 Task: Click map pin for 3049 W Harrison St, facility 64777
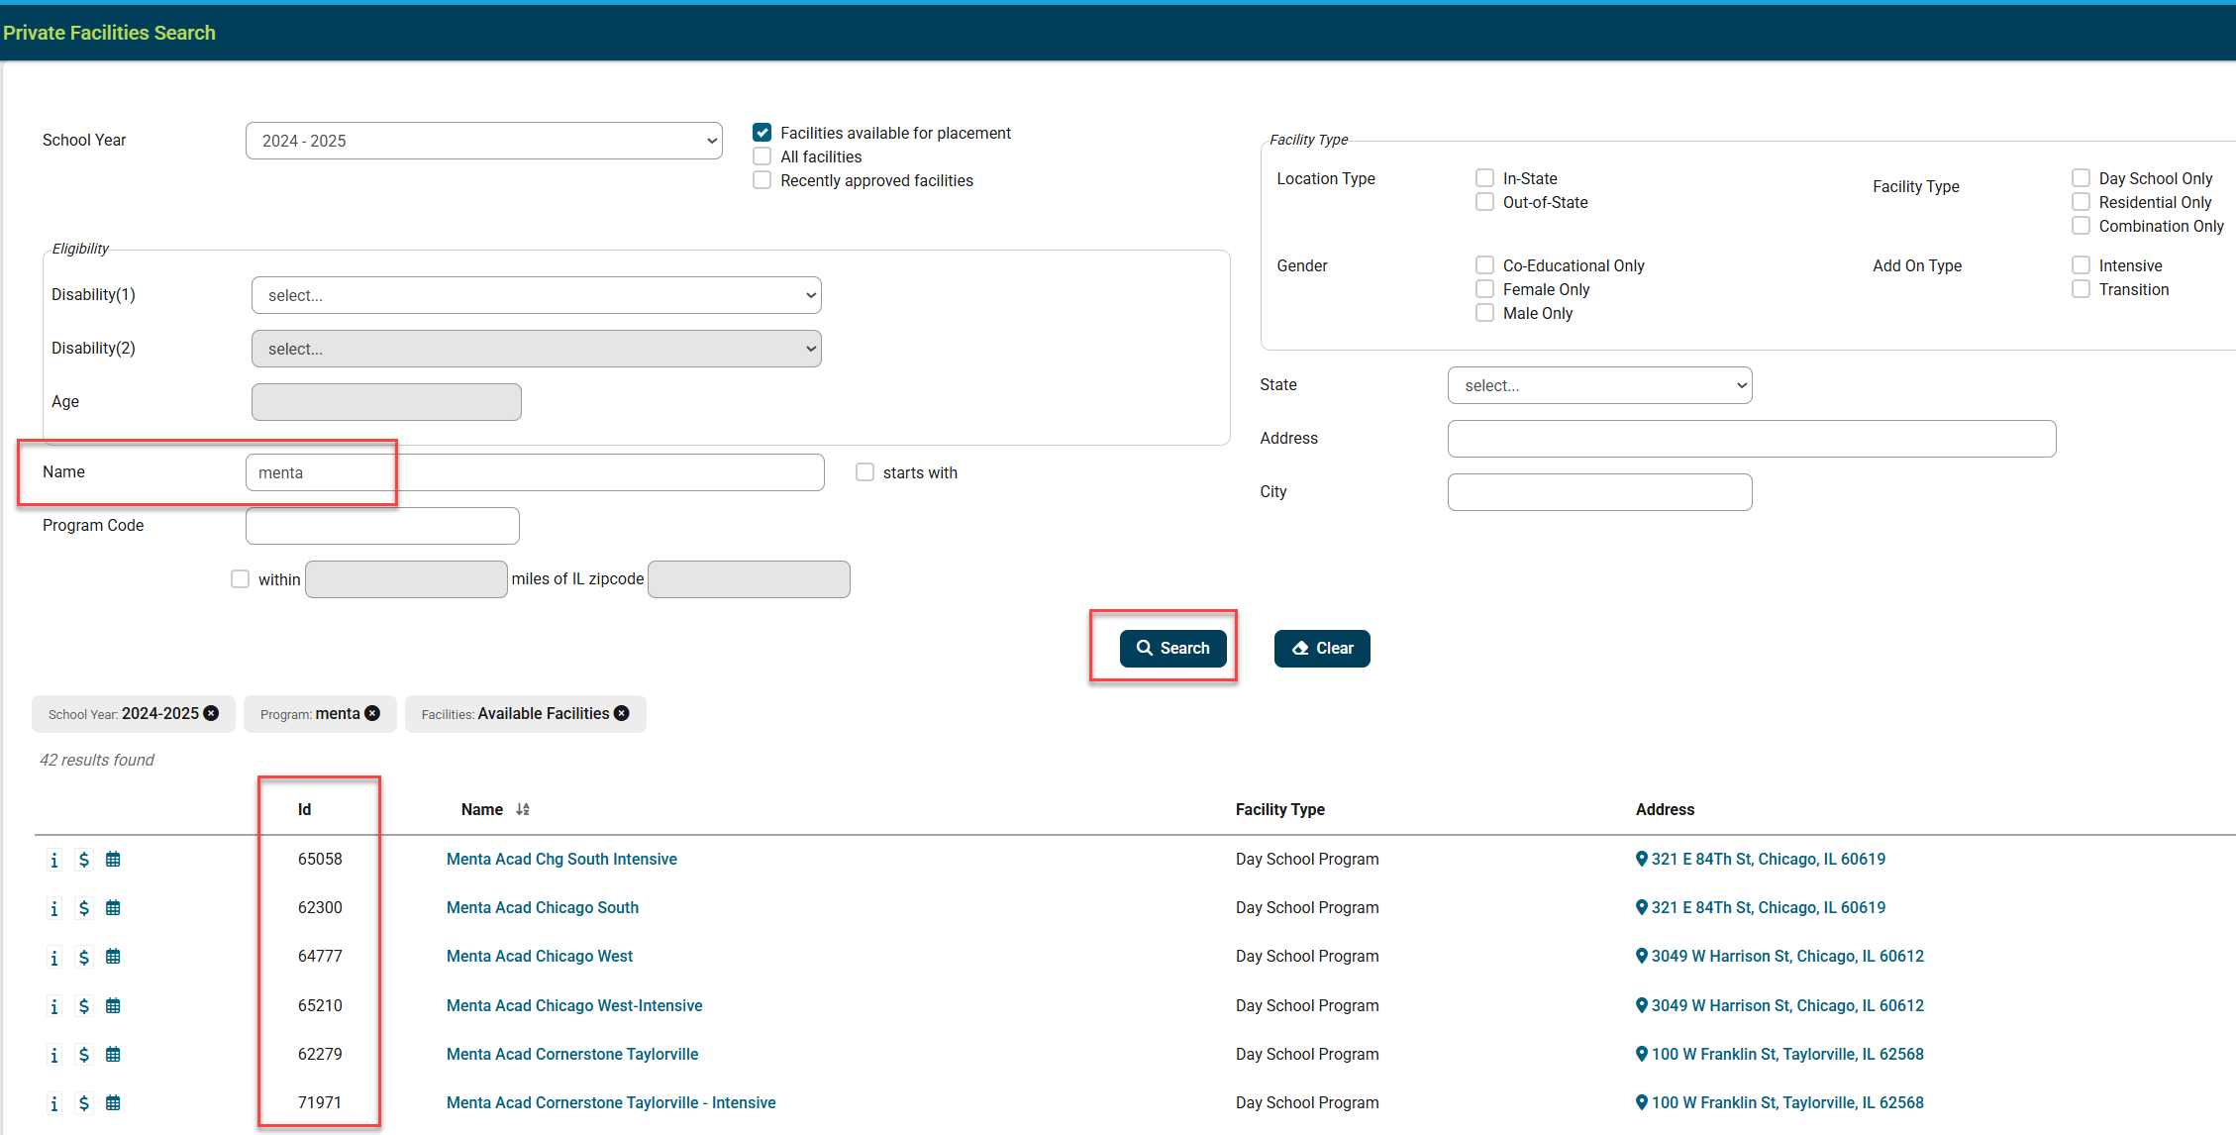tap(1642, 956)
